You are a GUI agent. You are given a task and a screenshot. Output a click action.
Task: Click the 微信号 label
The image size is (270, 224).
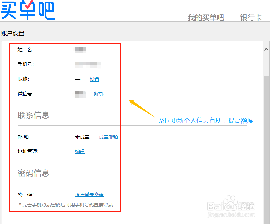(26, 93)
